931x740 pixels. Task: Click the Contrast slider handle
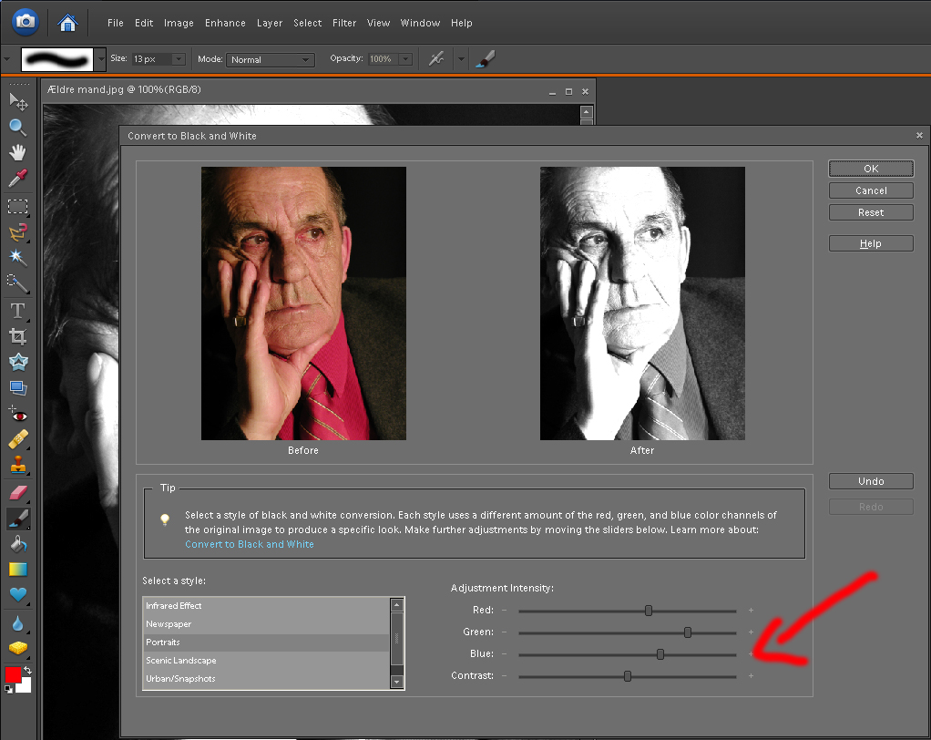[628, 676]
